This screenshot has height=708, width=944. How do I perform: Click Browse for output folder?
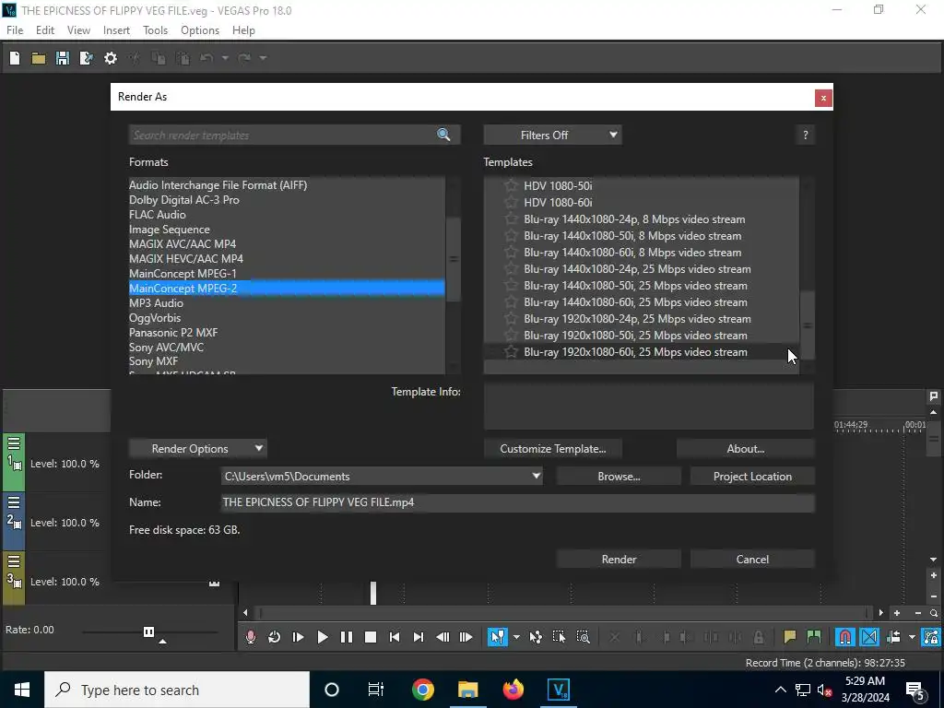(619, 477)
